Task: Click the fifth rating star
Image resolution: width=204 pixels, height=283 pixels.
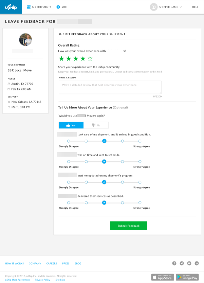Action: (x=90, y=58)
